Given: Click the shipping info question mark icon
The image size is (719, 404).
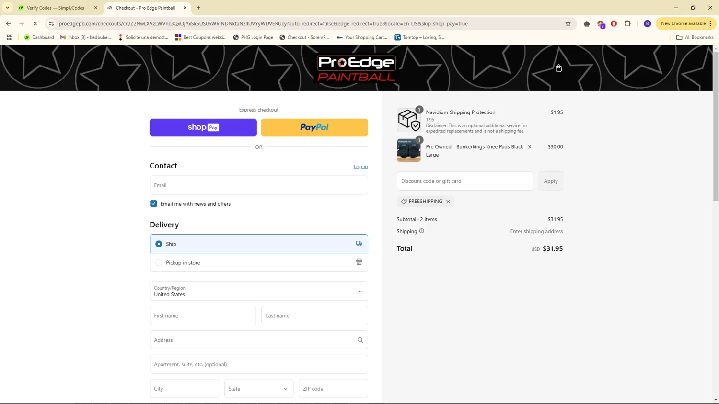Looking at the screenshot, I should coord(422,231).
